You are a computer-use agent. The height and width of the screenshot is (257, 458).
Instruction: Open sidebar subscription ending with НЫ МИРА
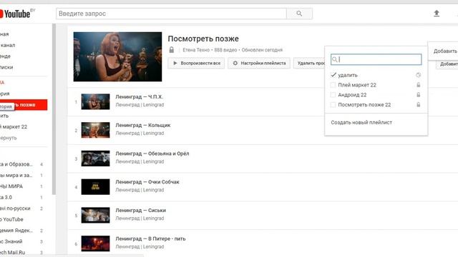coord(11,186)
